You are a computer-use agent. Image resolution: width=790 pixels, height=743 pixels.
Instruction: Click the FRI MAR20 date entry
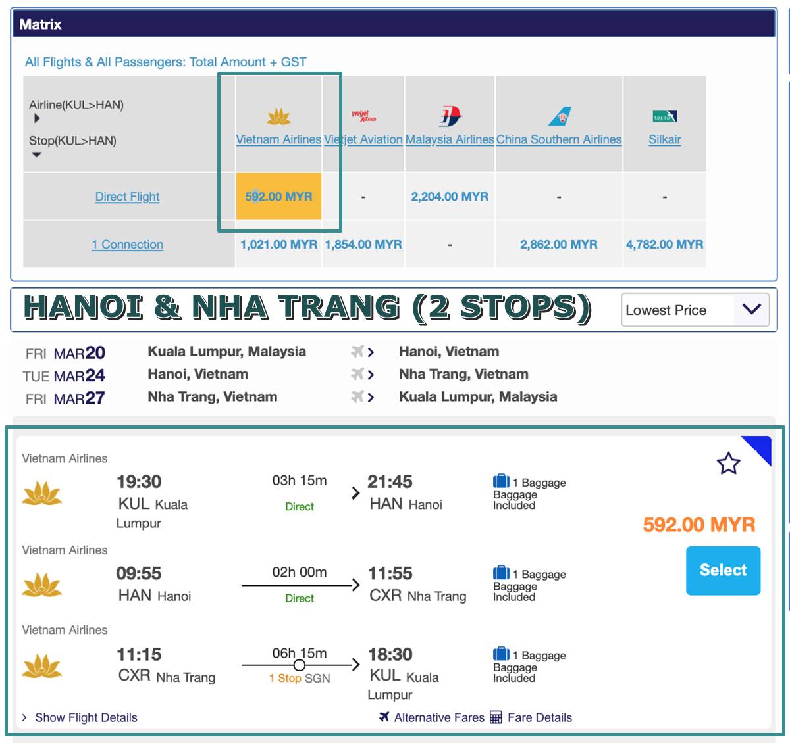click(65, 353)
